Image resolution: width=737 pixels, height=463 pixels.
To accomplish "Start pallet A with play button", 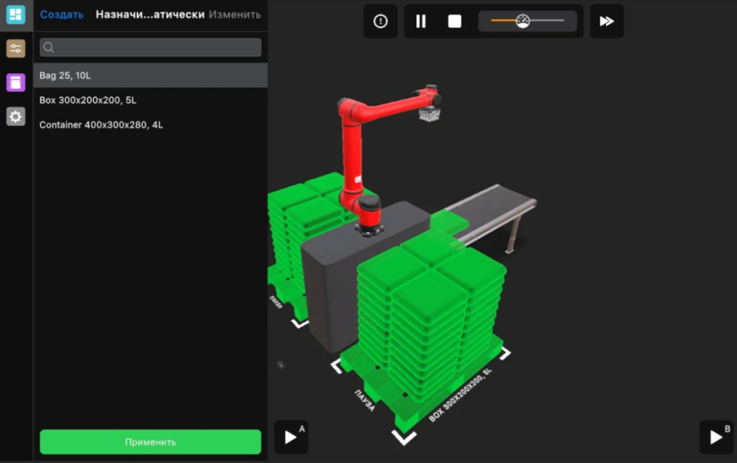I will (291, 437).
